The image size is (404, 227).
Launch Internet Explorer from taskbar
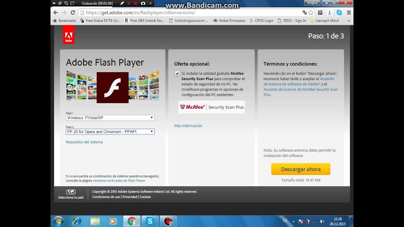[77, 221]
